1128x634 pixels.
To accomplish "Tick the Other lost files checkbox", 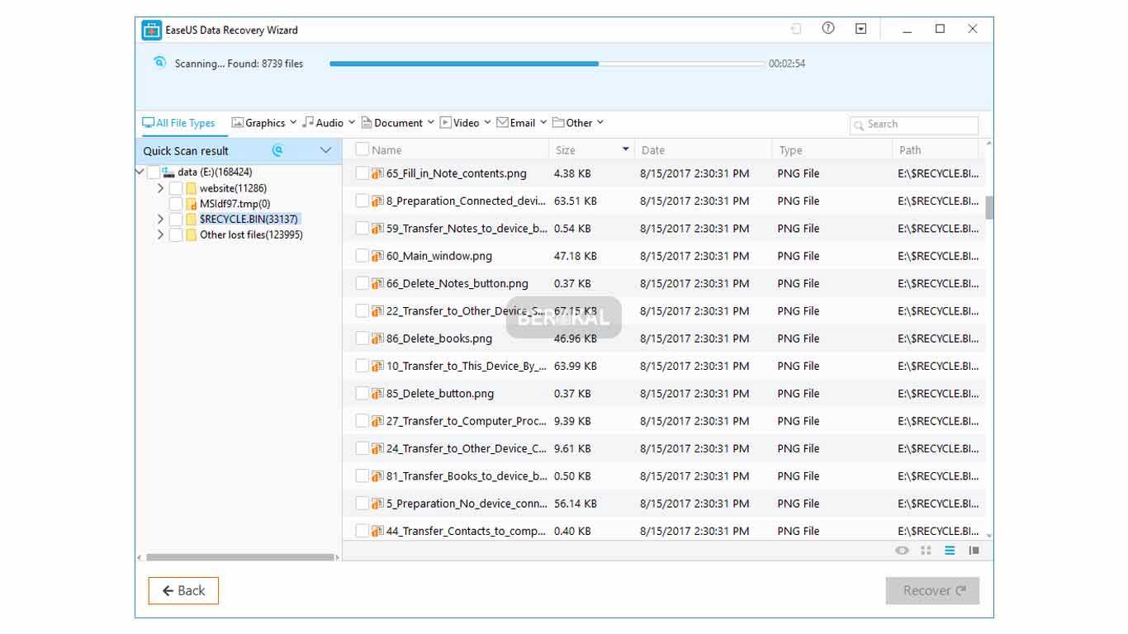I will pyautogui.click(x=176, y=235).
